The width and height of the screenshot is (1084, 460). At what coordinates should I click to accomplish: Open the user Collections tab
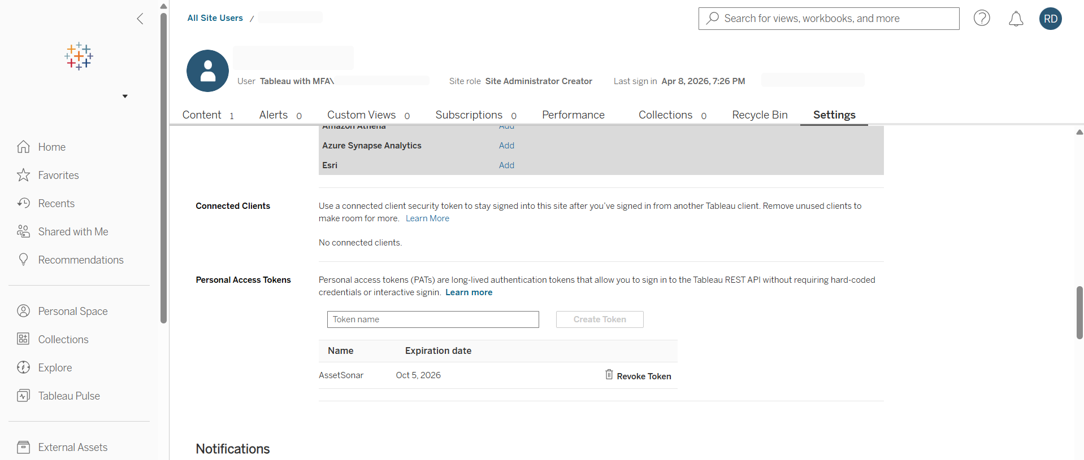pyautogui.click(x=673, y=115)
